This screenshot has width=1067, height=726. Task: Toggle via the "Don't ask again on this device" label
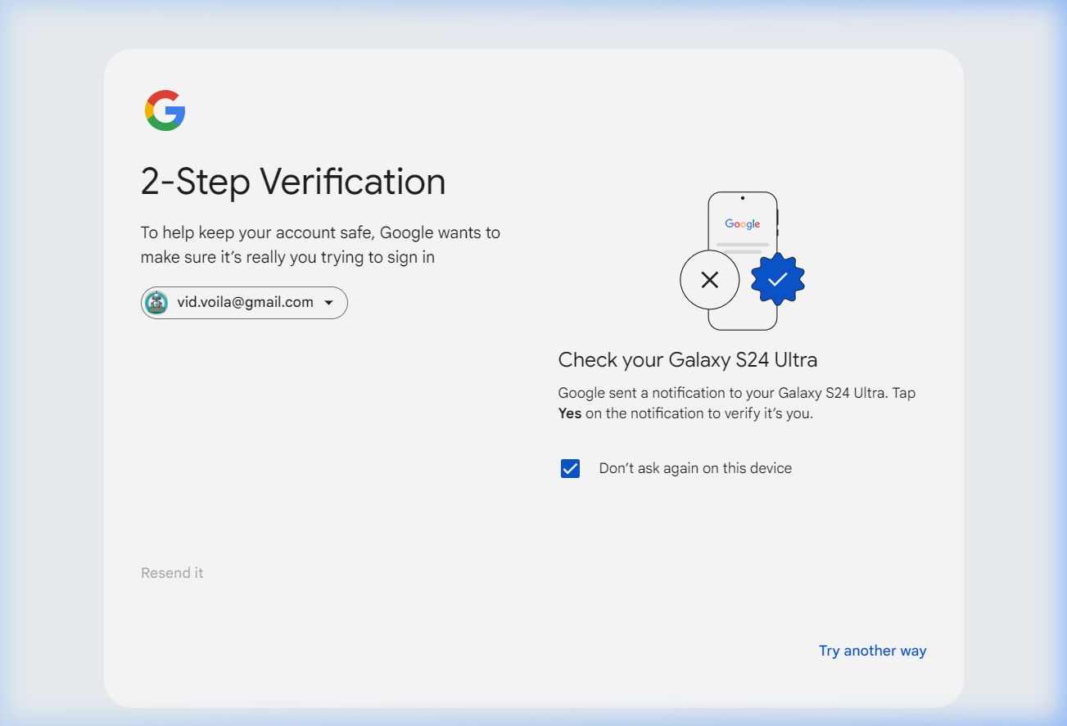(x=695, y=468)
